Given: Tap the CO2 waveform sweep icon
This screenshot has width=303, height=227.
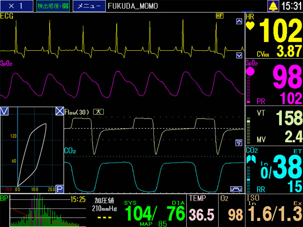Looking at the screenshot, I should (236, 189).
